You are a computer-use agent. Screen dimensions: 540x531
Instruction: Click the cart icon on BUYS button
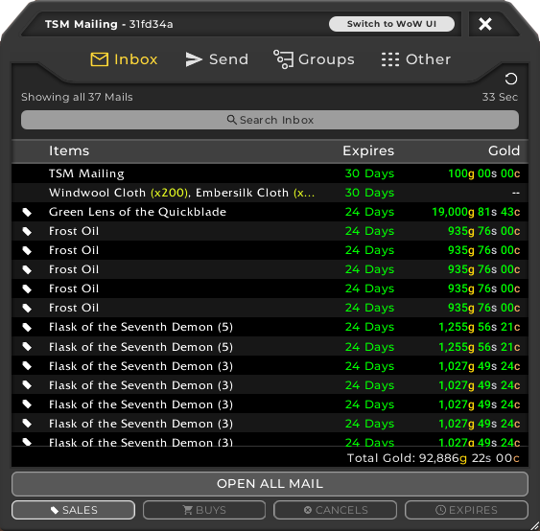point(188,510)
